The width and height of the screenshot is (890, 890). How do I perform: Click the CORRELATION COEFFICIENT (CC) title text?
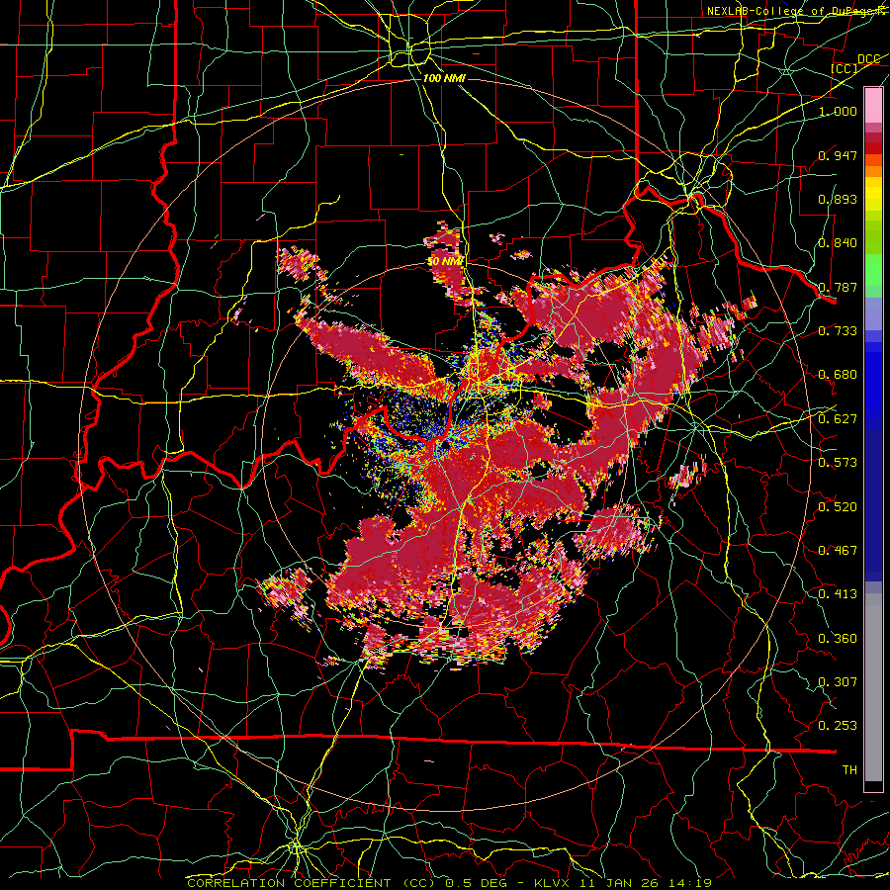click(x=311, y=883)
